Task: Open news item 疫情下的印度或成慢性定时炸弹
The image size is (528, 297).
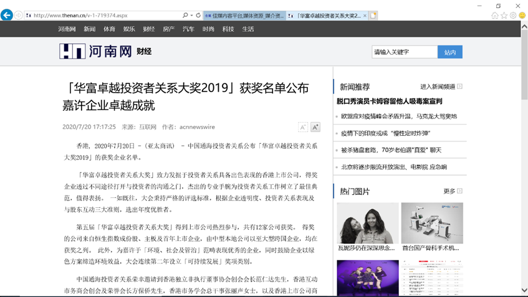Action: 386,133
